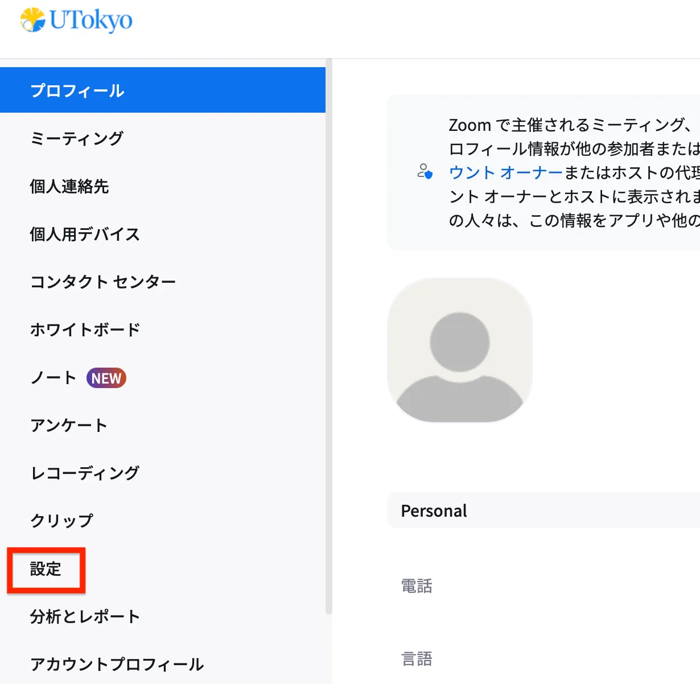Select プロフィール in the sidebar

pos(77,89)
